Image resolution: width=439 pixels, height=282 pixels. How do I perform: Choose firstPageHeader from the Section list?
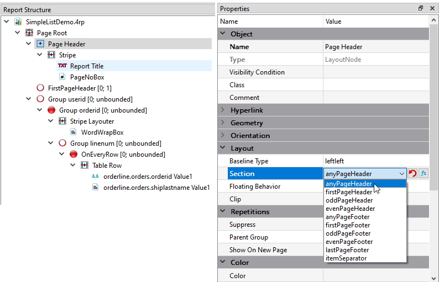(x=365, y=192)
